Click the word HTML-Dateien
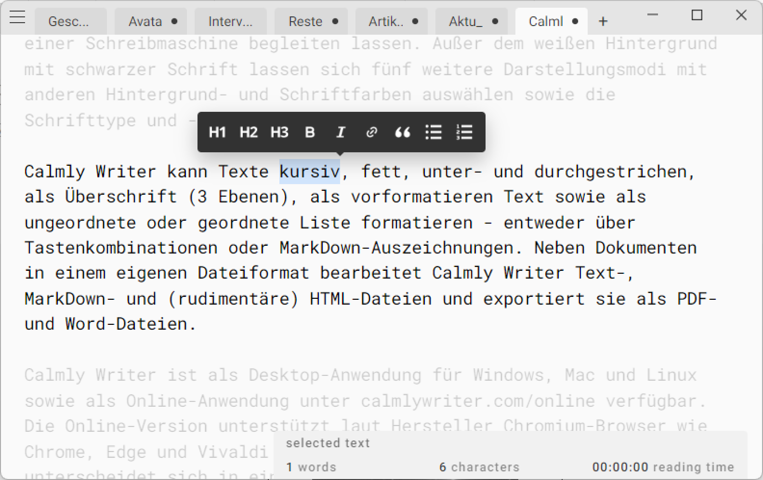This screenshot has height=480, width=763. (370, 299)
